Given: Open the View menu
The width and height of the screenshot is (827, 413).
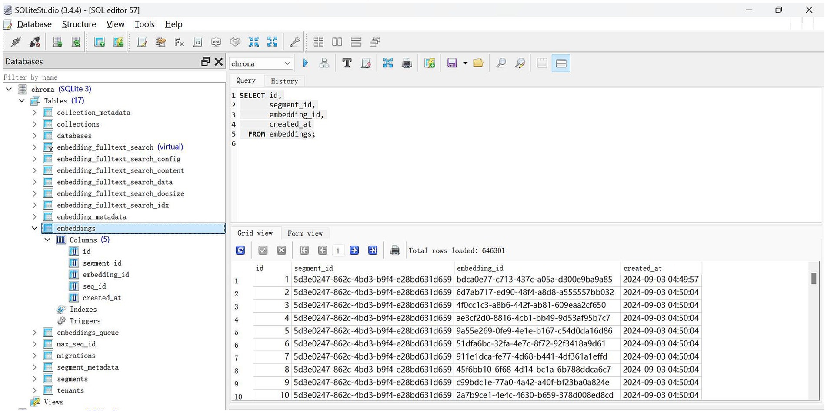Looking at the screenshot, I should point(116,24).
